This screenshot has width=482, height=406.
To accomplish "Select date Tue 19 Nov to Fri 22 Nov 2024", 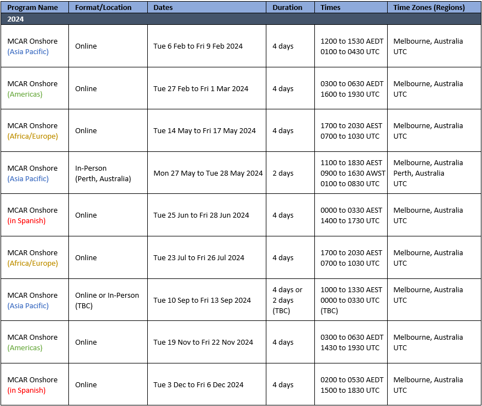I will coord(203,342).
